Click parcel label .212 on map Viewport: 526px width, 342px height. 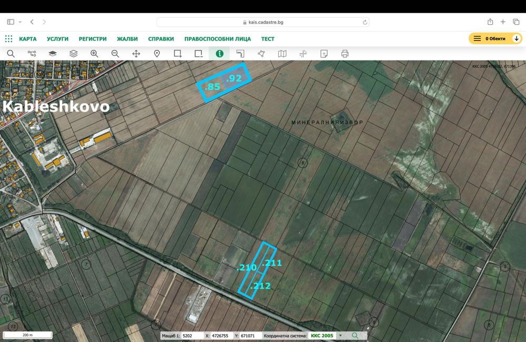260,286
